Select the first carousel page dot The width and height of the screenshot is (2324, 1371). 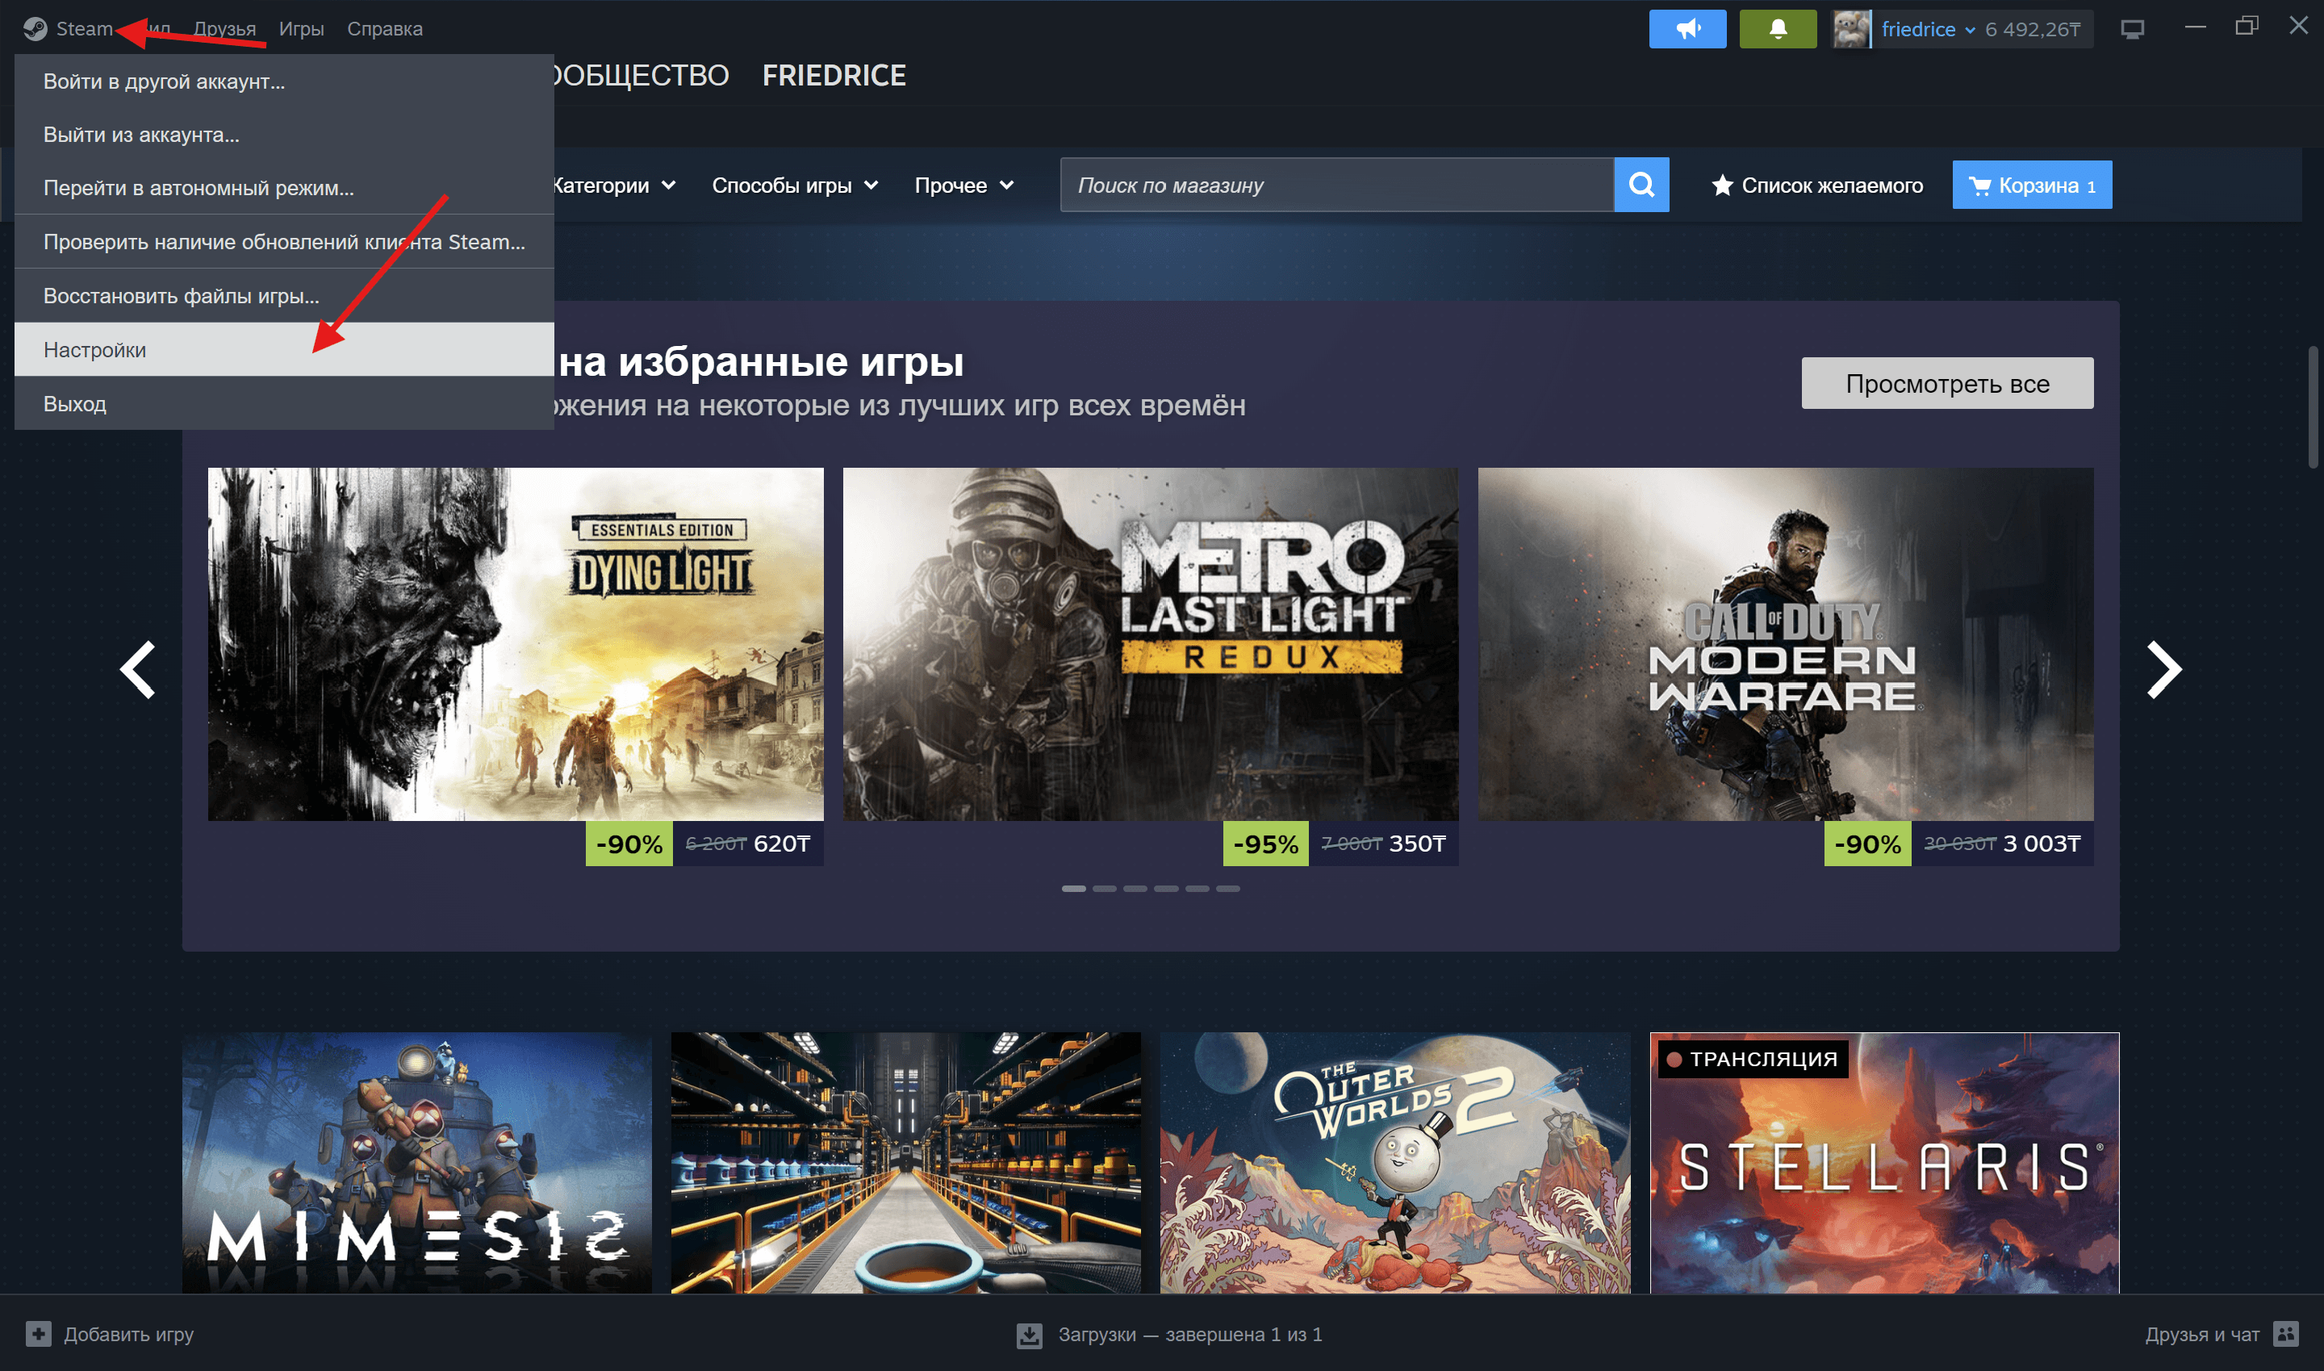tap(1073, 889)
